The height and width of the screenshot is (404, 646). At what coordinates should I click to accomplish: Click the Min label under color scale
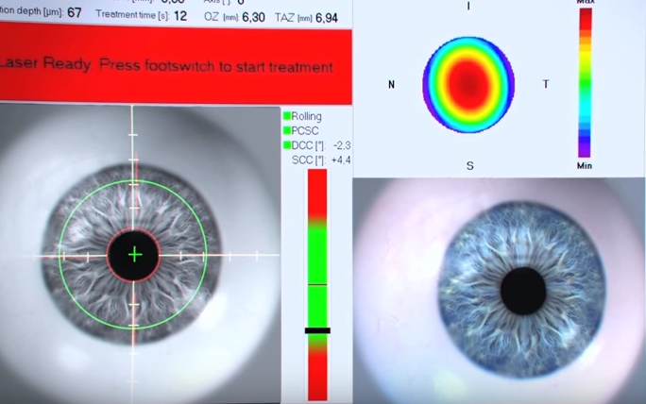(x=585, y=165)
